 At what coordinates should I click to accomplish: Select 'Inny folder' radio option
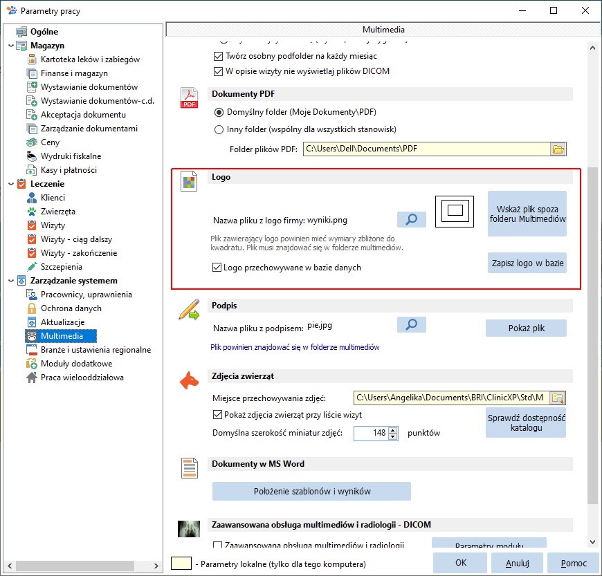[219, 130]
